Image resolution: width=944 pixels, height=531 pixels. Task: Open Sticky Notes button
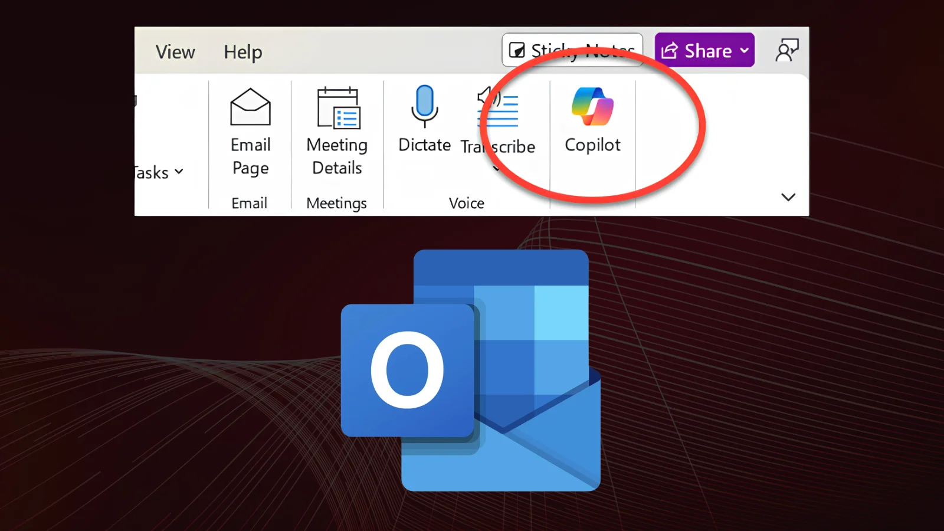click(572, 50)
